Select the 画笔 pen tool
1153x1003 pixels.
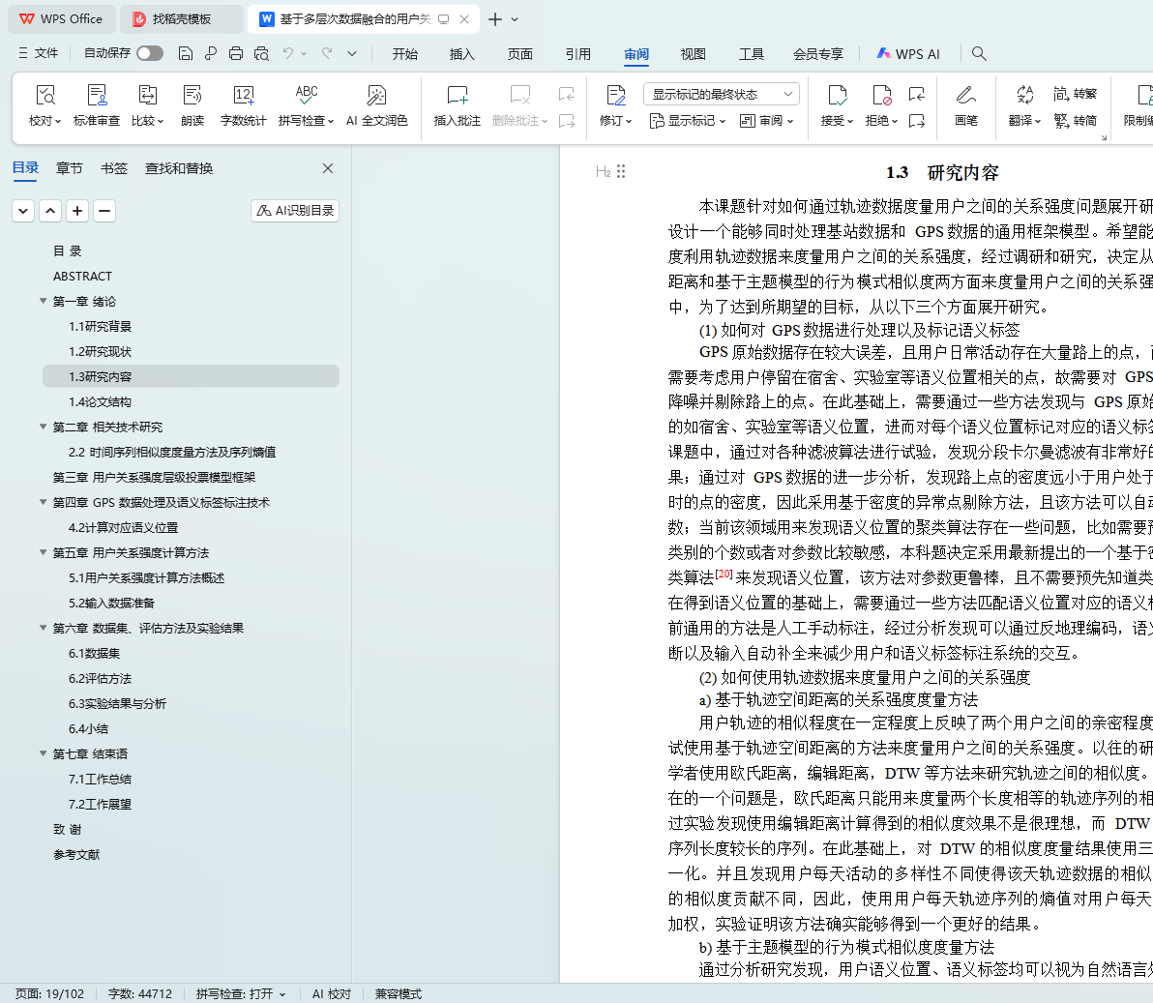[965, 96]
